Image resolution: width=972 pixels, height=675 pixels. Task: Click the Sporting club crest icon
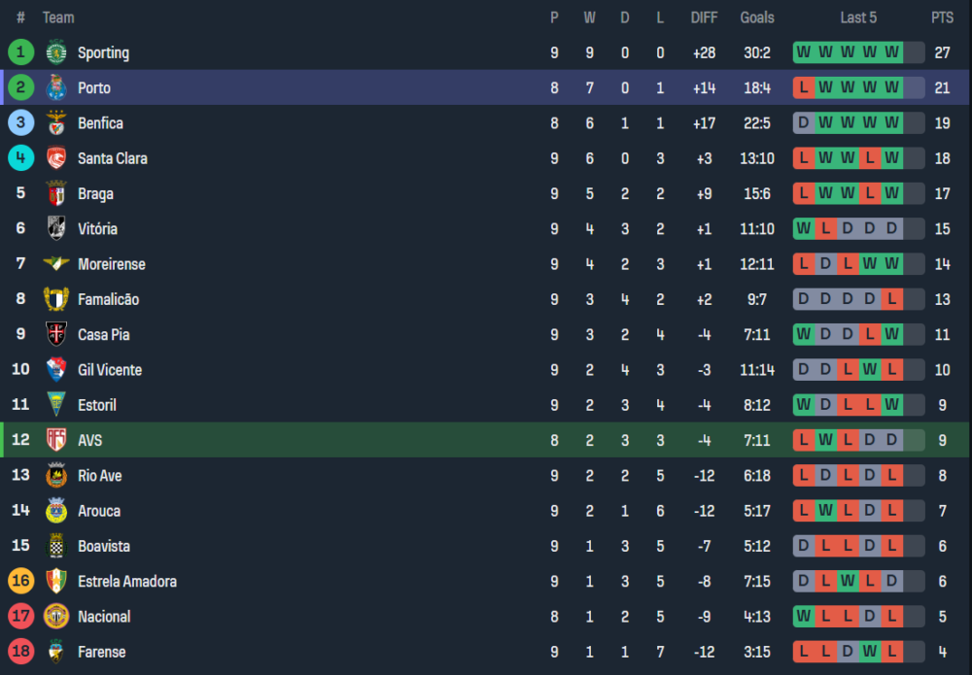point(55,52)
